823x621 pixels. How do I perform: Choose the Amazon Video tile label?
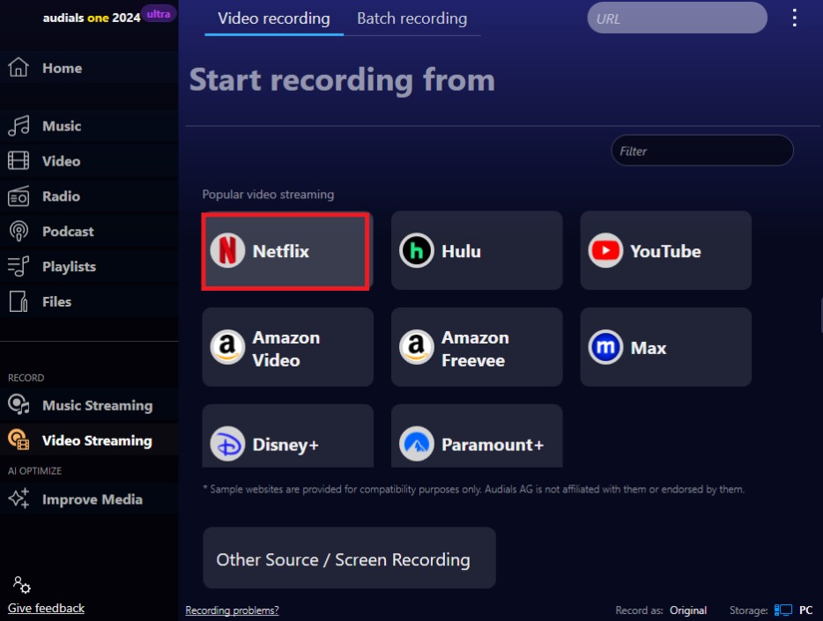(286, 349)
